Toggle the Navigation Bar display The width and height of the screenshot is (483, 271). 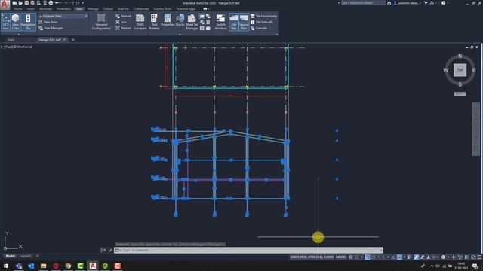click(x=28, y=22)
